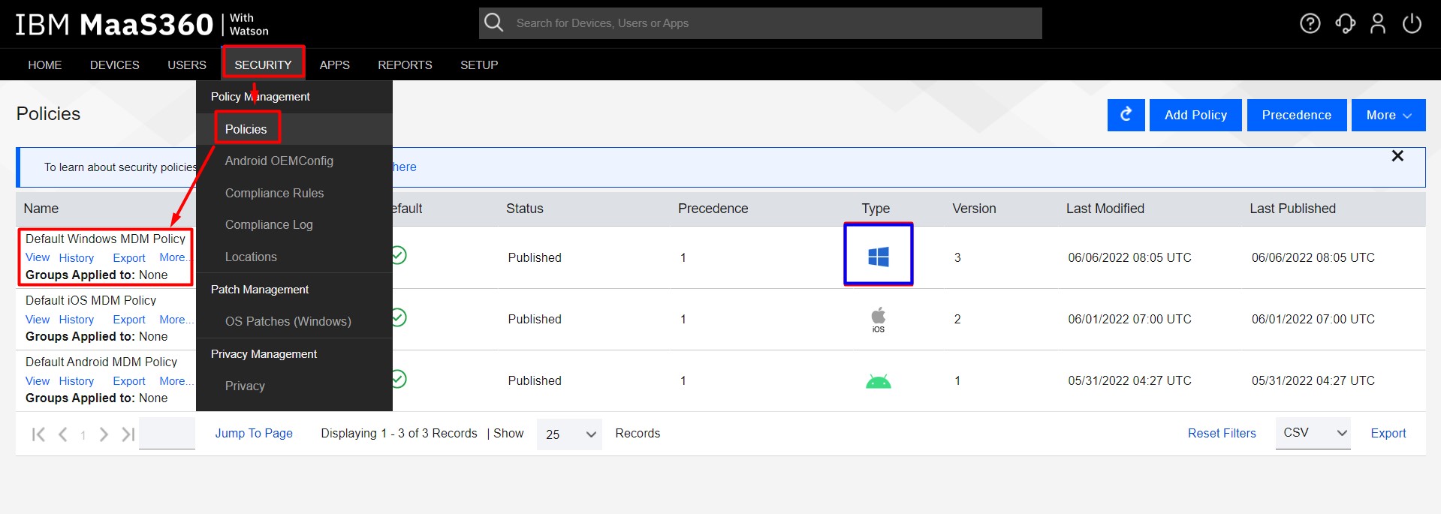Click the Version column header
The width and height of the screenshot is (1441, 514).
974,209
